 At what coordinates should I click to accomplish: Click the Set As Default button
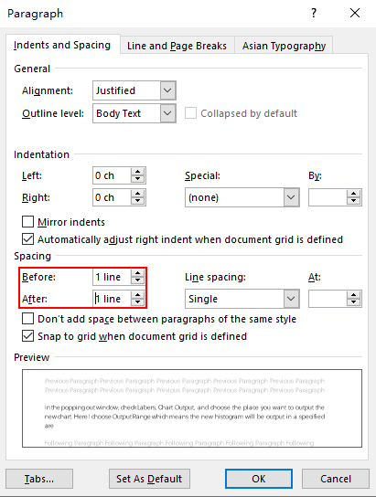[149, 479]
